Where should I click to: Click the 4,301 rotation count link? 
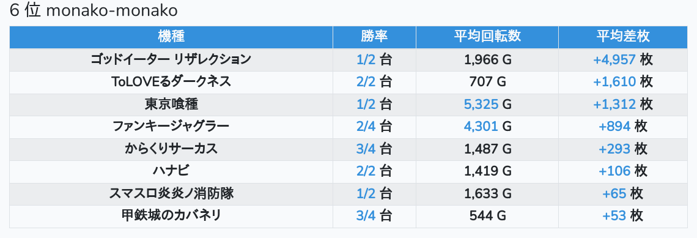[x=481, y=127]
